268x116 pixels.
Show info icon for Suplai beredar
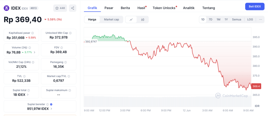[x=48, y=104]
